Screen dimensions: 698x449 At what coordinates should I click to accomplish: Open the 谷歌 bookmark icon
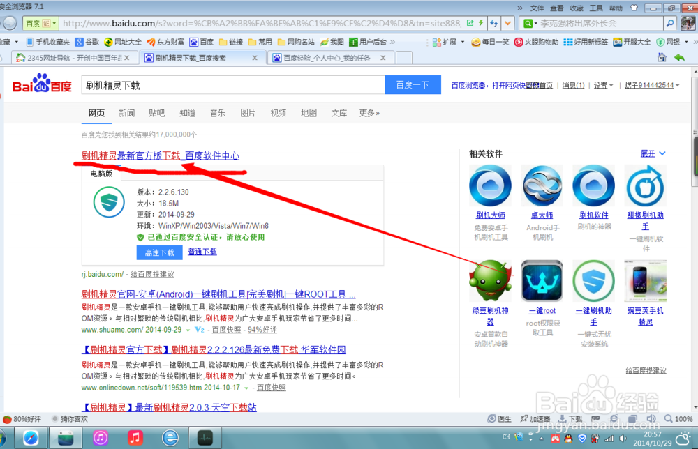click(80, 42)
